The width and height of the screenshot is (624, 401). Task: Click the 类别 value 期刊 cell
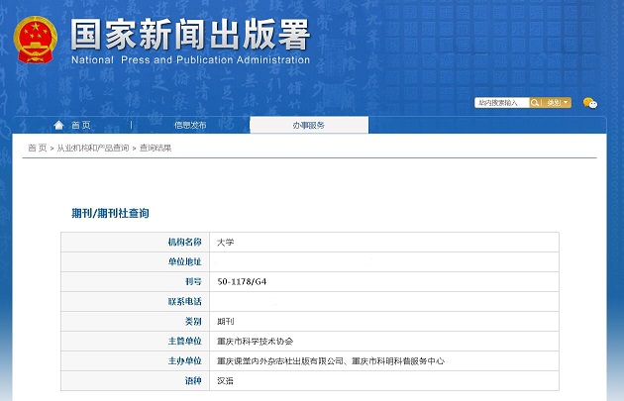(225, 321)
